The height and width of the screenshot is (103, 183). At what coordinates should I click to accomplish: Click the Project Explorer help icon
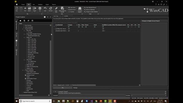point(45,17)
